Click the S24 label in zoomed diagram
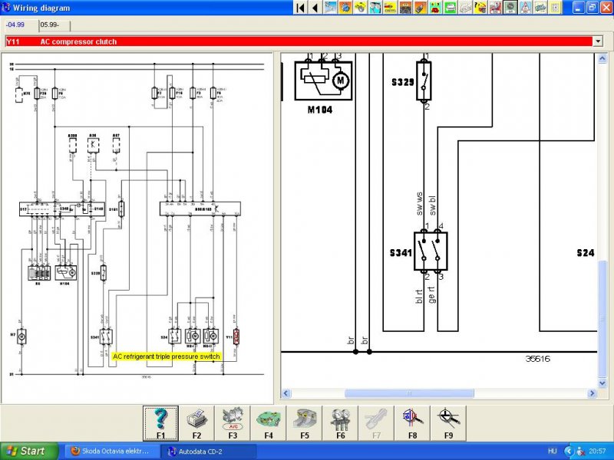Image resolution: width=614 pixels, height=460 pixels. tap(586, 253)
